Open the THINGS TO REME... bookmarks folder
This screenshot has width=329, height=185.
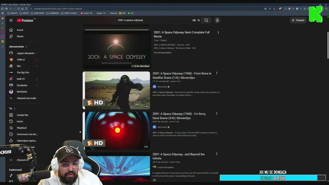tap(69, 13)
